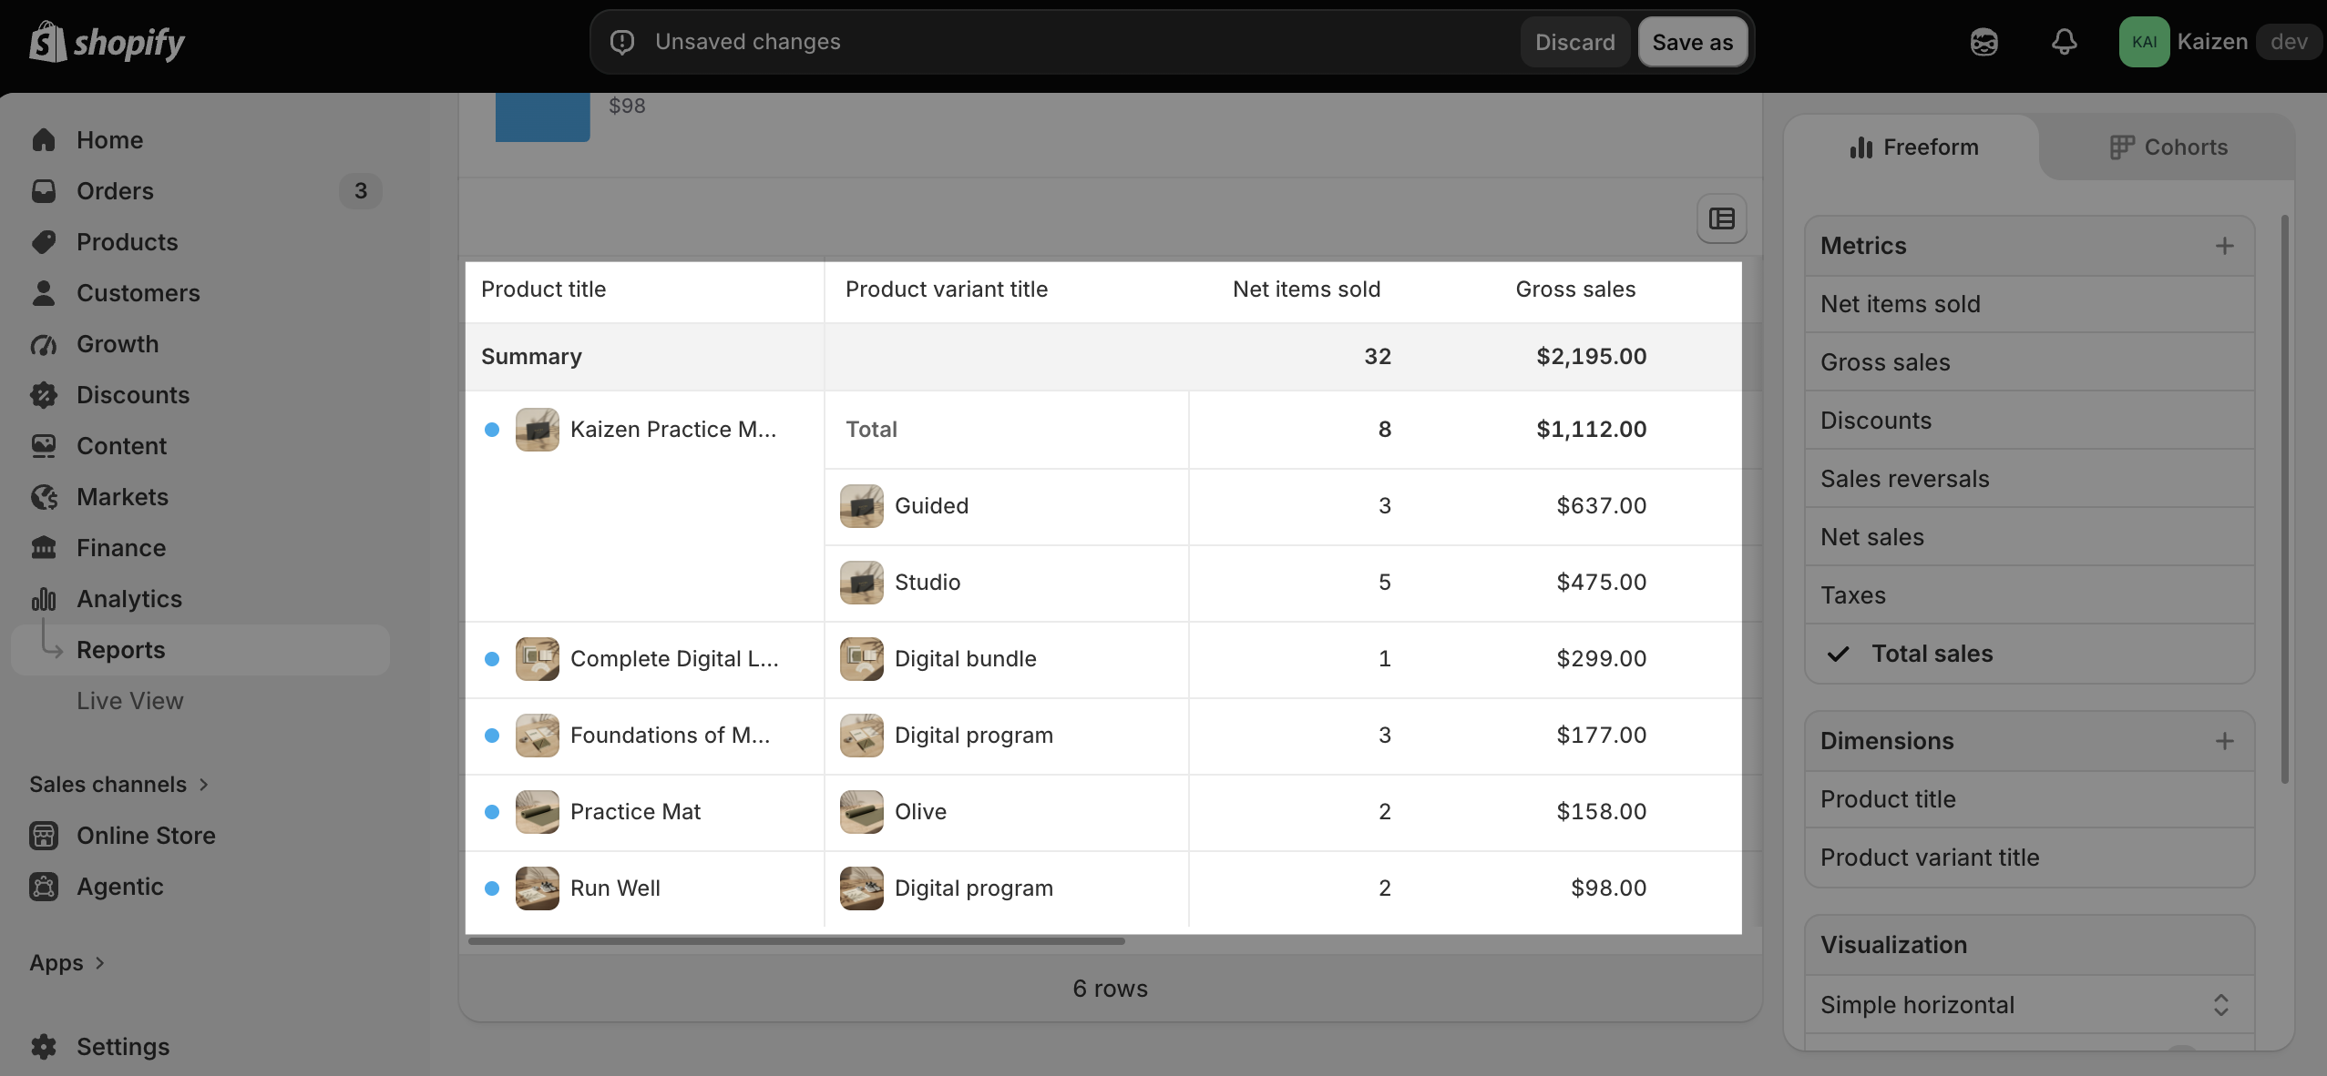Viewport: 2327px width, 1076px height.
Task: Add a dimension with the plus icon
Action: point(2224,741)
